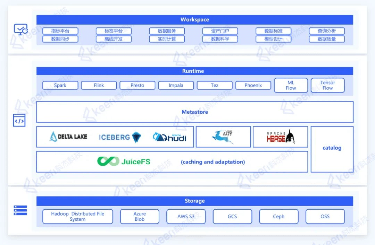Select the AWS S3 storage option

(186, 217)
